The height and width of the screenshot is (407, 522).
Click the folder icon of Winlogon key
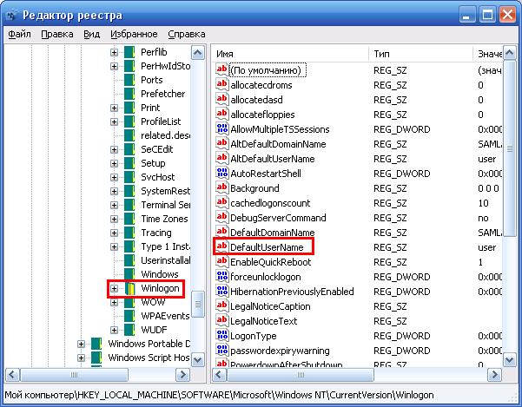click(130, 288)
